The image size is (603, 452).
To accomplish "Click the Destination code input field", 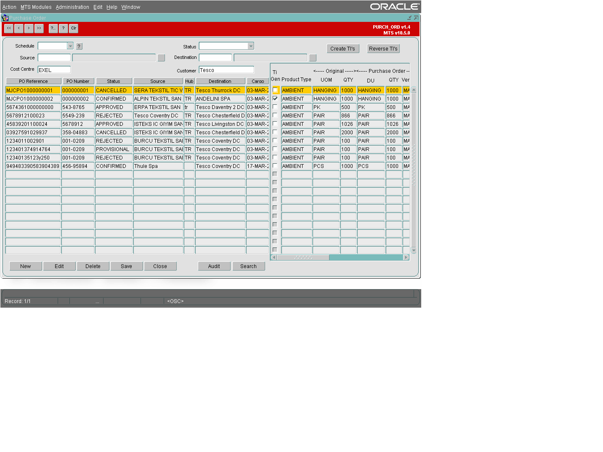I will point(215,58).
